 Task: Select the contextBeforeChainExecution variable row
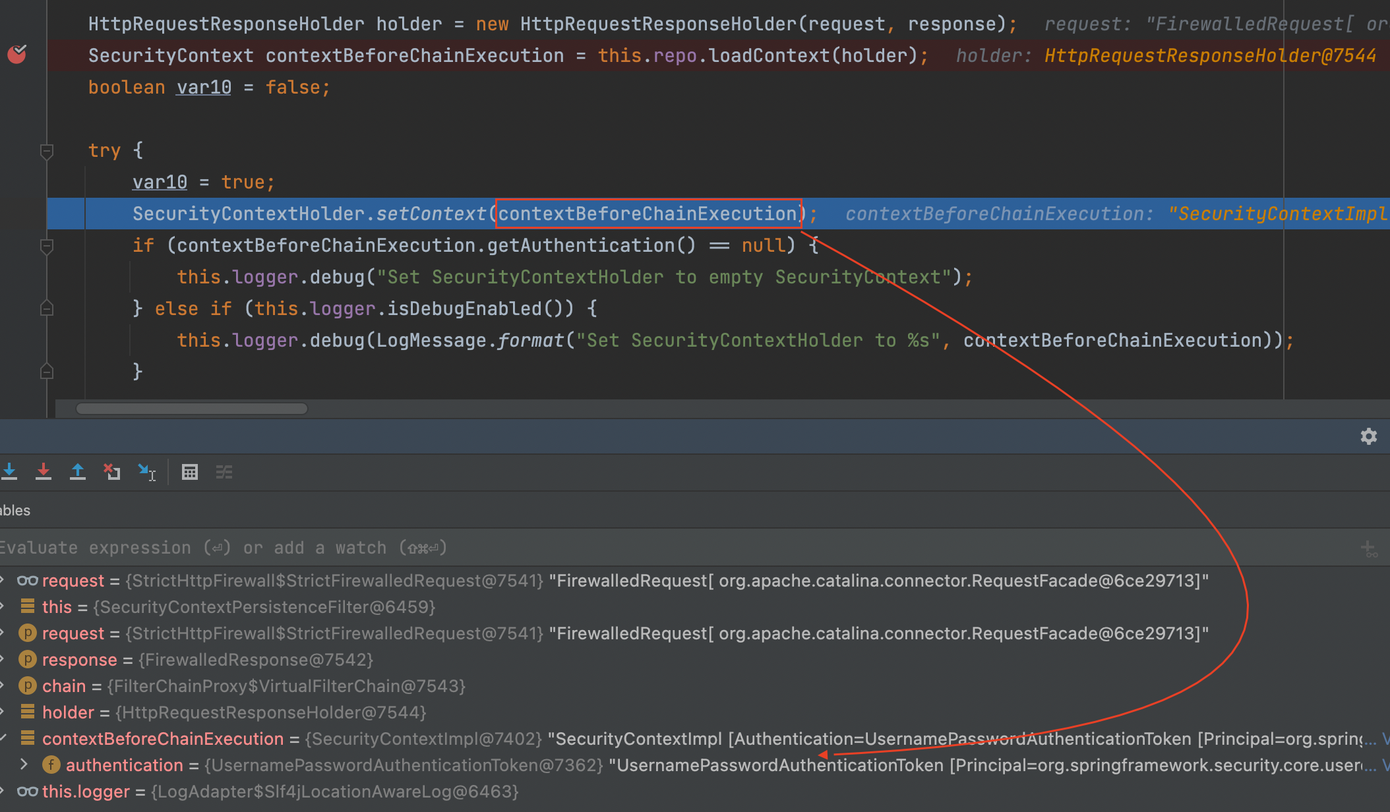coord(162,739)
